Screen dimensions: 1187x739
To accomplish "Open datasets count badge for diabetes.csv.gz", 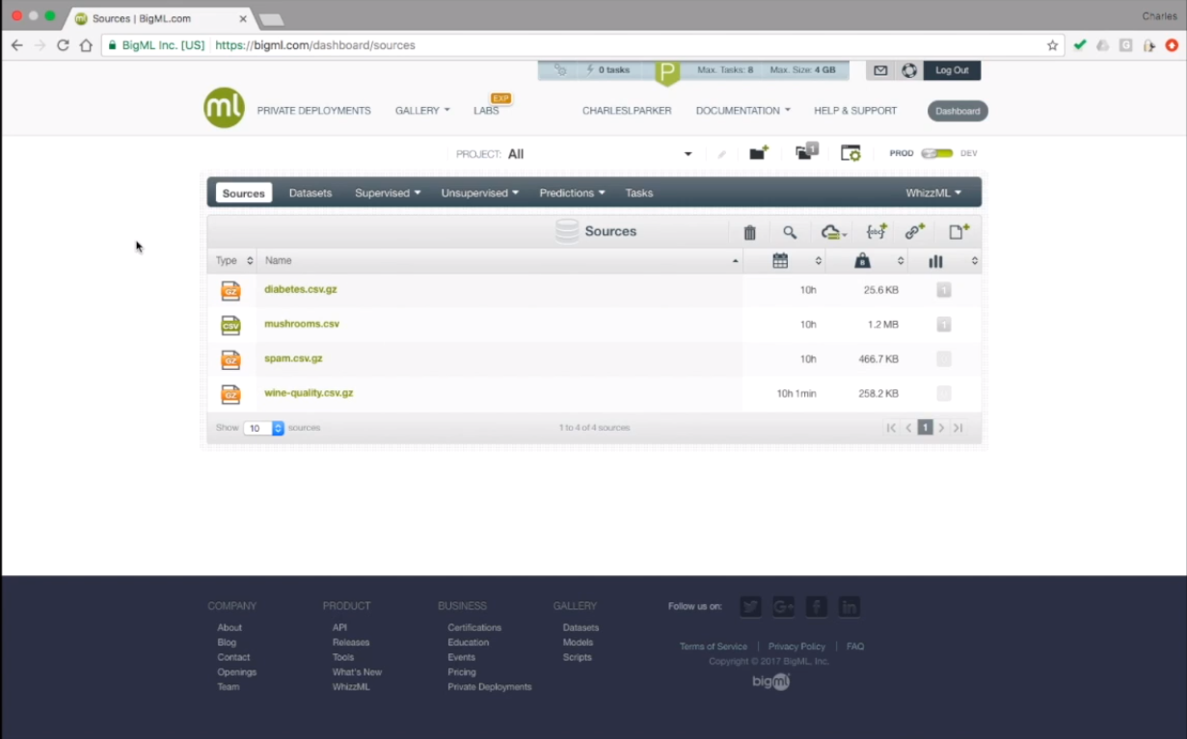I will tap(944, 290).
